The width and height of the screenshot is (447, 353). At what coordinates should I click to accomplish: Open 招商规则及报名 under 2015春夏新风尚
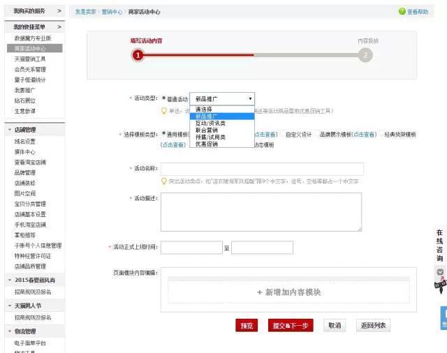pyautogui.click(x=33, y=292)
